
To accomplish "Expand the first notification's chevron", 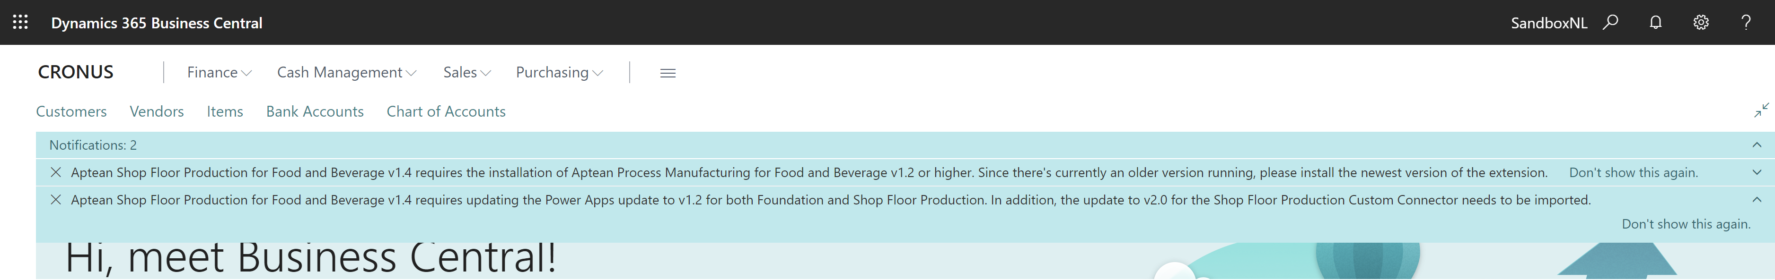I will [1757, 173].
